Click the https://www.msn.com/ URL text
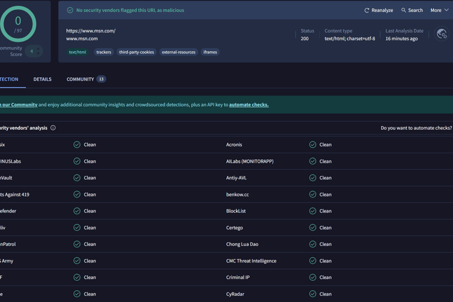Image resolution: width=453 pixels, height=302 pixels. pyautogui.click(x=91, y=31)
